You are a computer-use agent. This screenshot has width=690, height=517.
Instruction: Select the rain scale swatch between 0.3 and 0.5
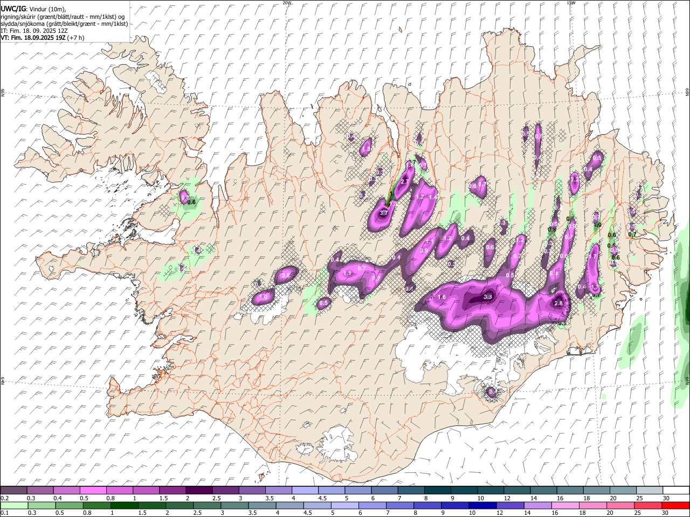pos(42,506)
